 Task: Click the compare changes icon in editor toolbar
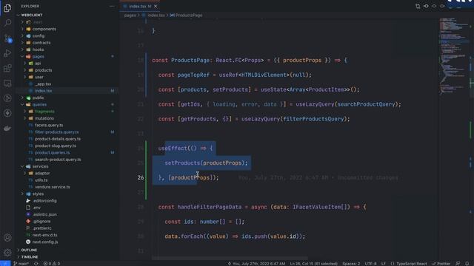coord(418,6)
